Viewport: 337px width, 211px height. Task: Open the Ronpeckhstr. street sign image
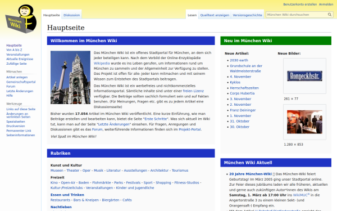pos(304,76)
